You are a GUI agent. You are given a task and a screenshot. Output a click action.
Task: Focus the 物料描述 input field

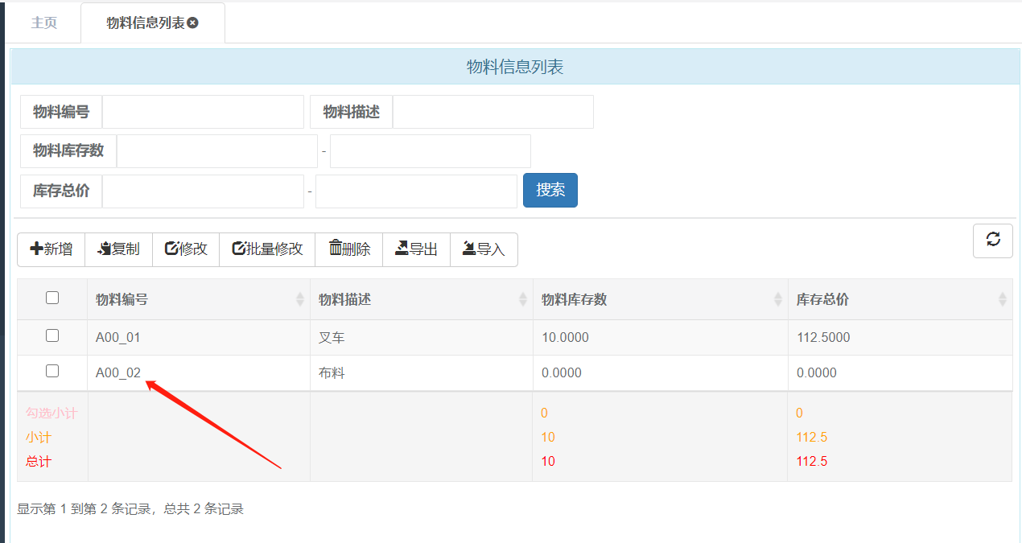tap(492, 112)
